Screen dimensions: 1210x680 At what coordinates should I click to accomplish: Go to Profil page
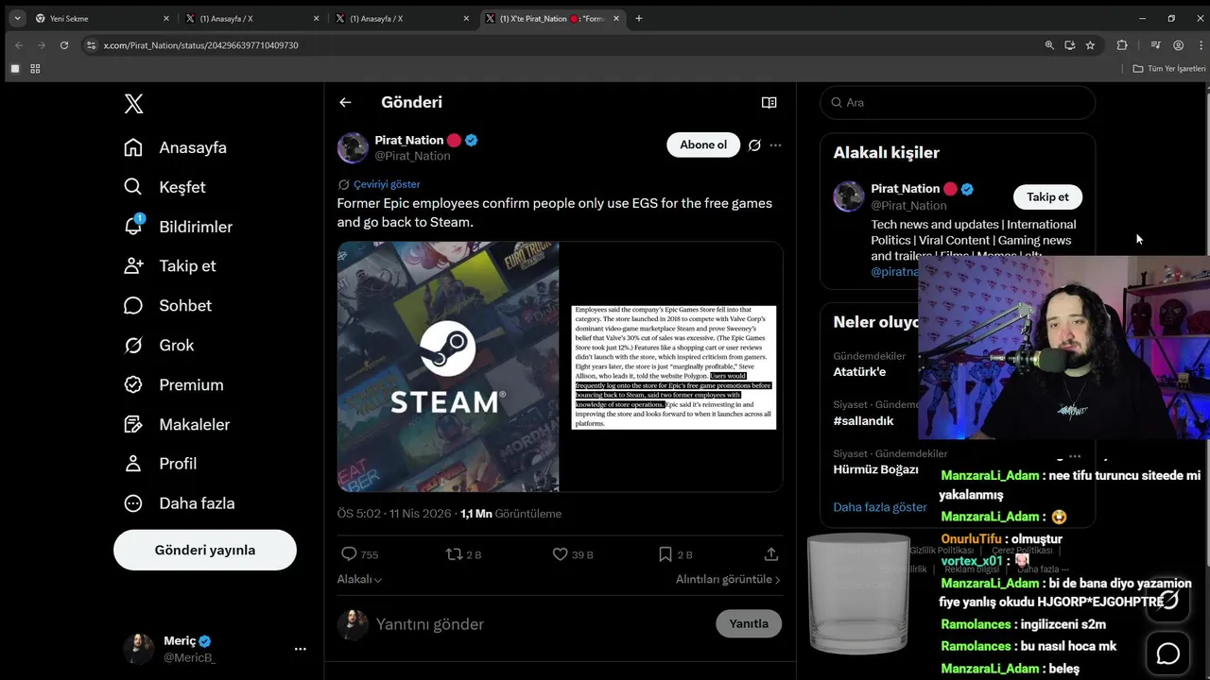pos(161,464)
